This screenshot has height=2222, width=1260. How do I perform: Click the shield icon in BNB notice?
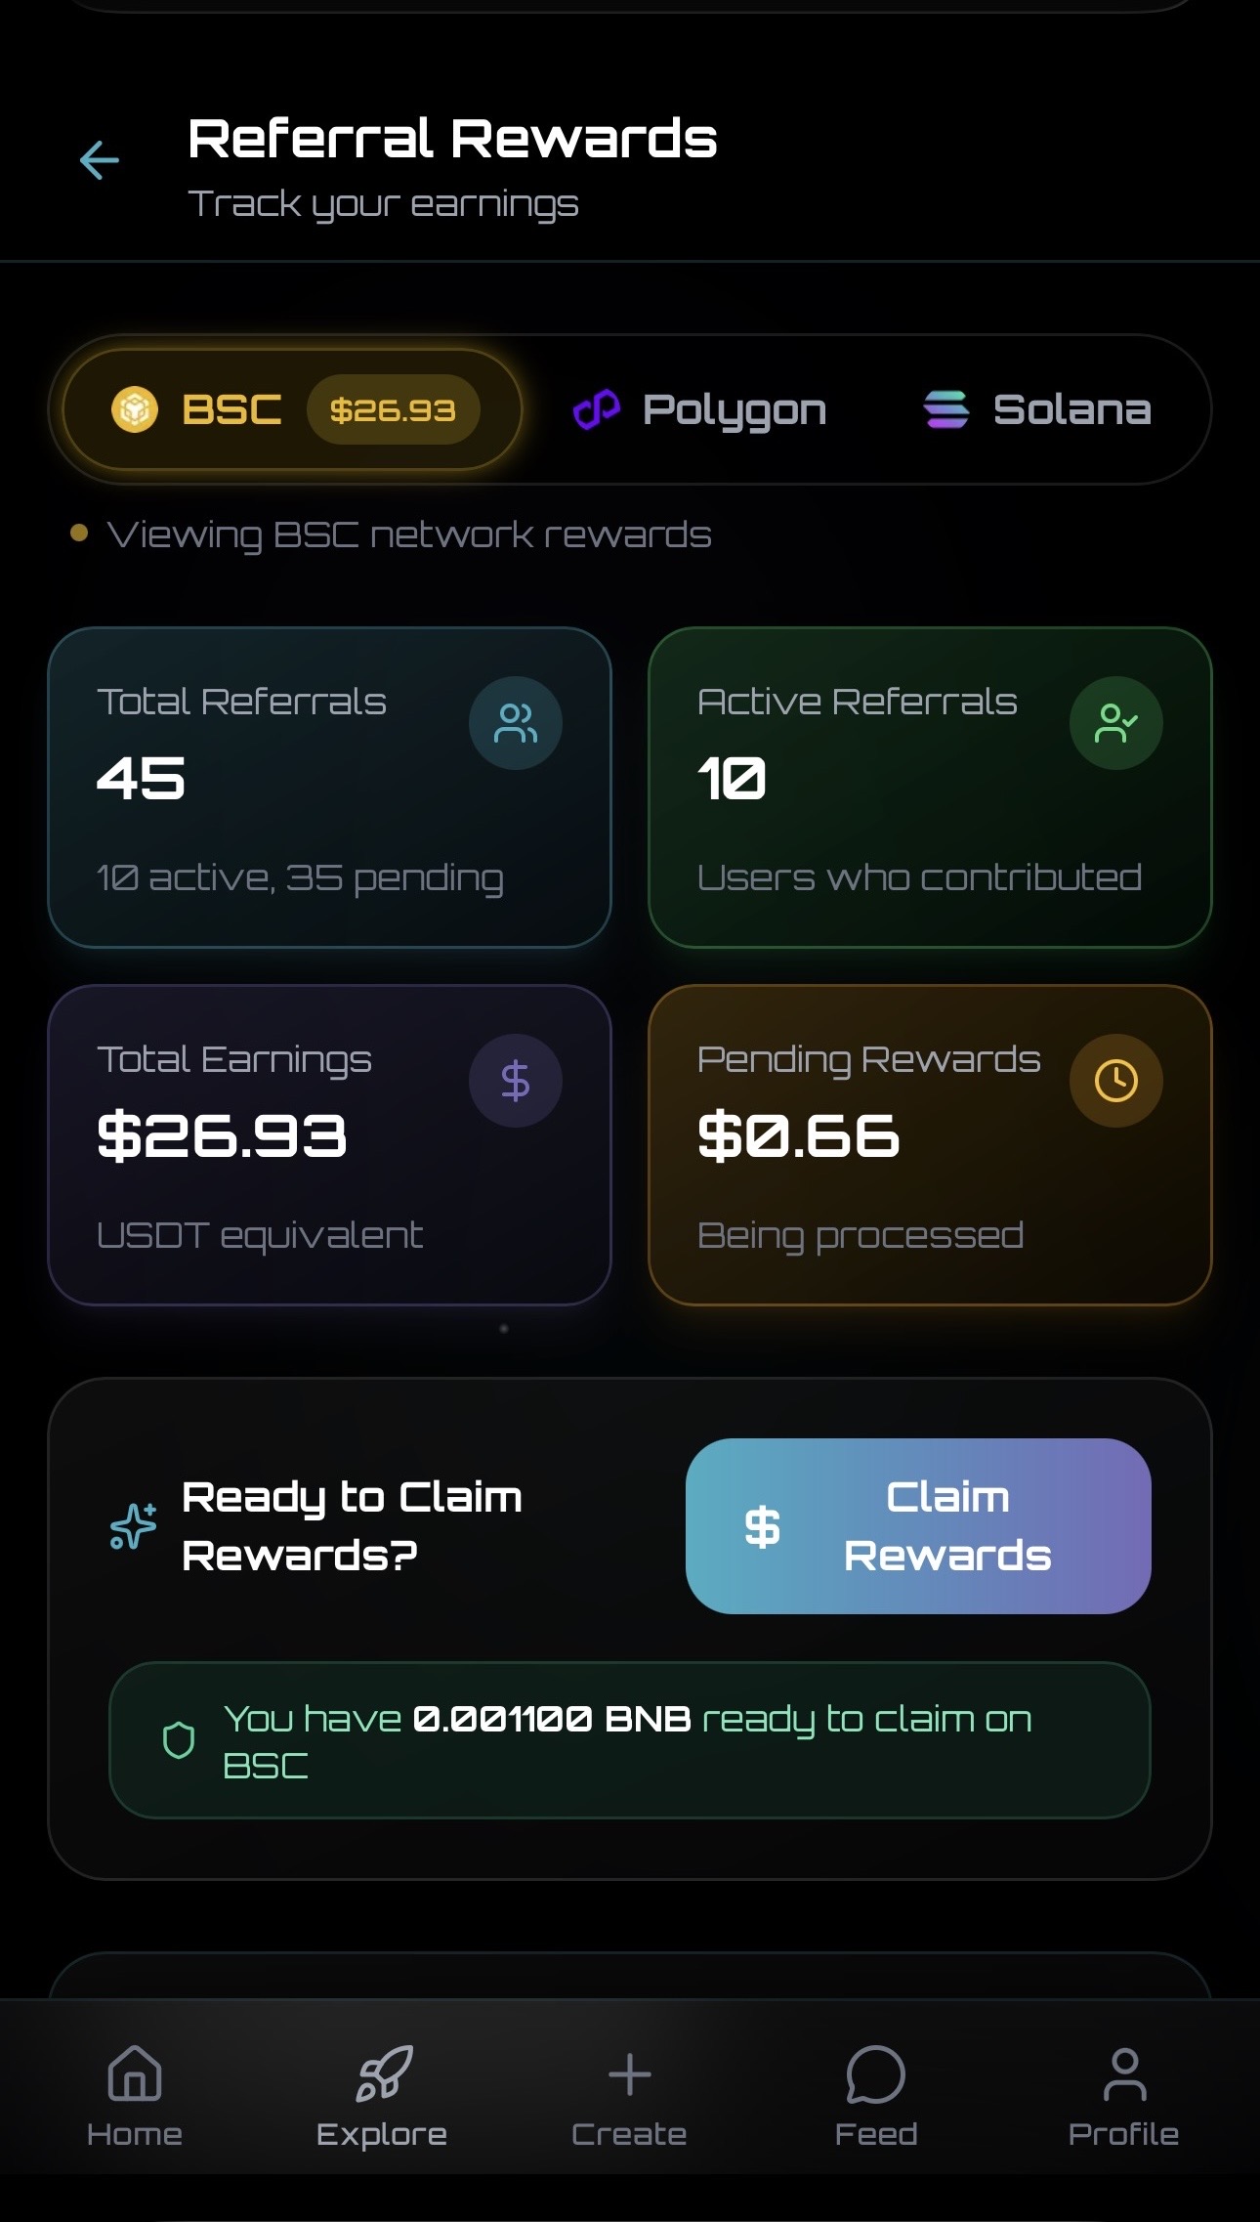tap(178, 1740)
